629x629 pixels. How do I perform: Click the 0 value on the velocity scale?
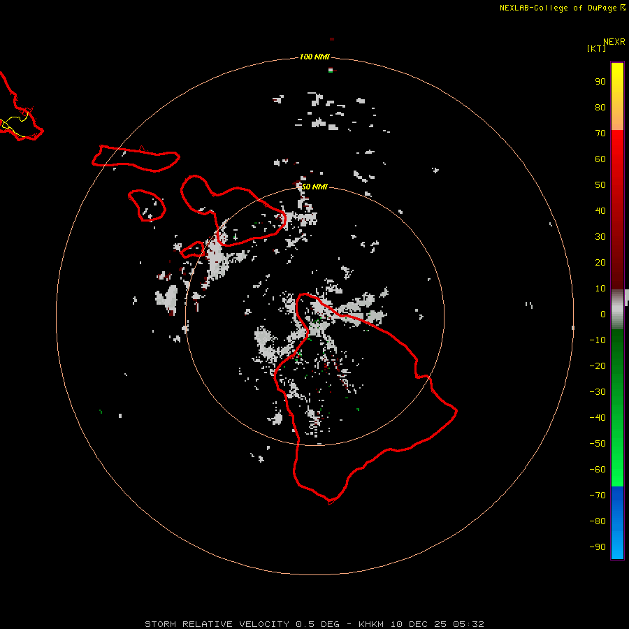tap(603, 314)
